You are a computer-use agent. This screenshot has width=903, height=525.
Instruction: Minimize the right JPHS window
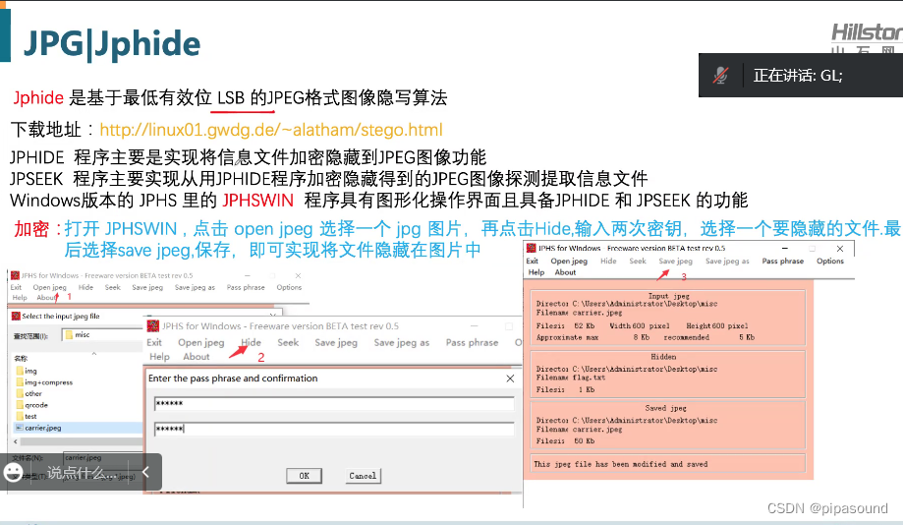[784, 249]
